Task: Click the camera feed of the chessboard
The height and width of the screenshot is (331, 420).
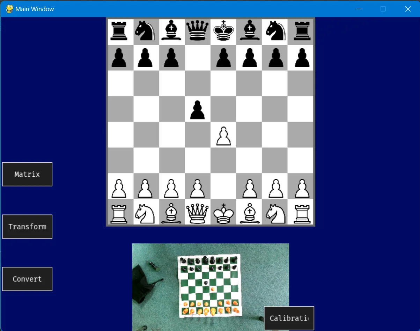Action: coord(211,287)
